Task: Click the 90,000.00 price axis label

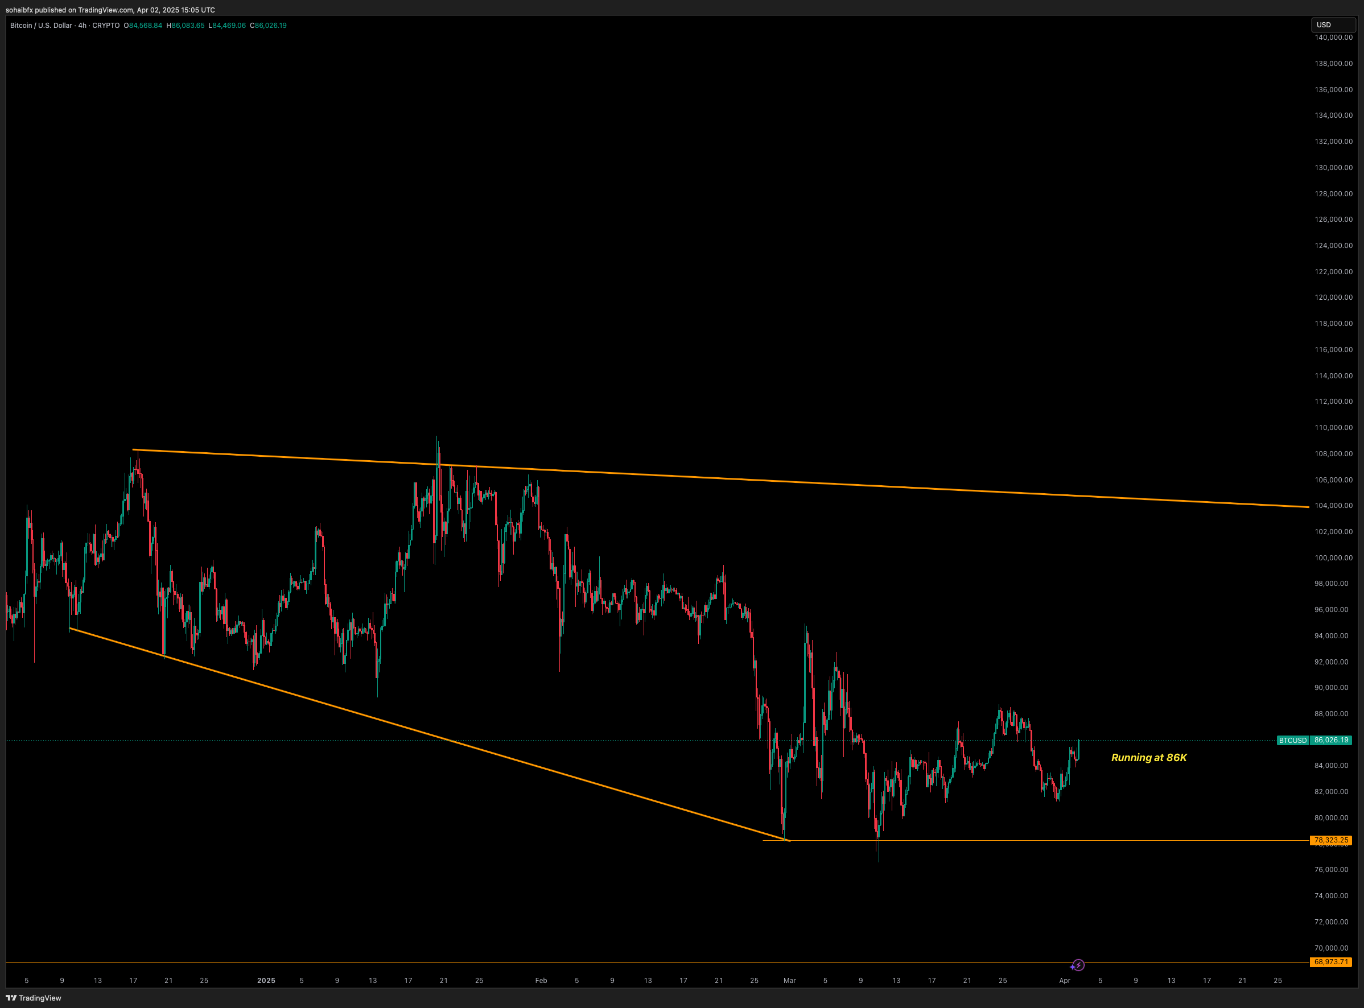Action: (1332, 687)
